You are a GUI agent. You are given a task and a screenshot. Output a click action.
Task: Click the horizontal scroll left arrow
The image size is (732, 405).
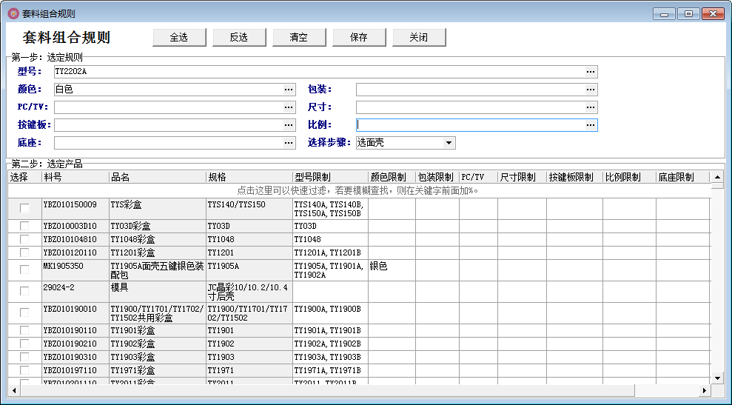click(14, 390)
